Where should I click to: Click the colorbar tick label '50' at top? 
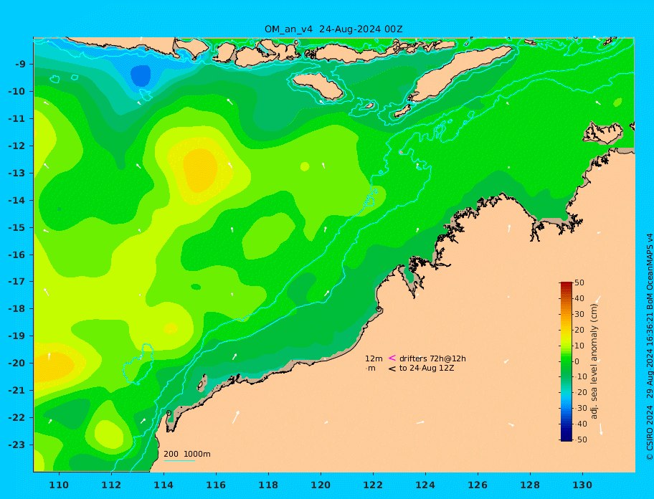[579, 282]
